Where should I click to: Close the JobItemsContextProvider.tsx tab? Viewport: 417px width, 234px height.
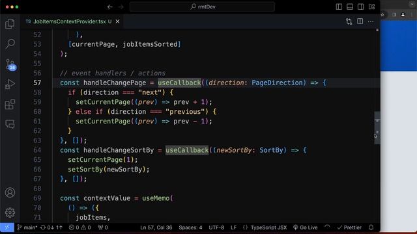[x=117, y=21]
